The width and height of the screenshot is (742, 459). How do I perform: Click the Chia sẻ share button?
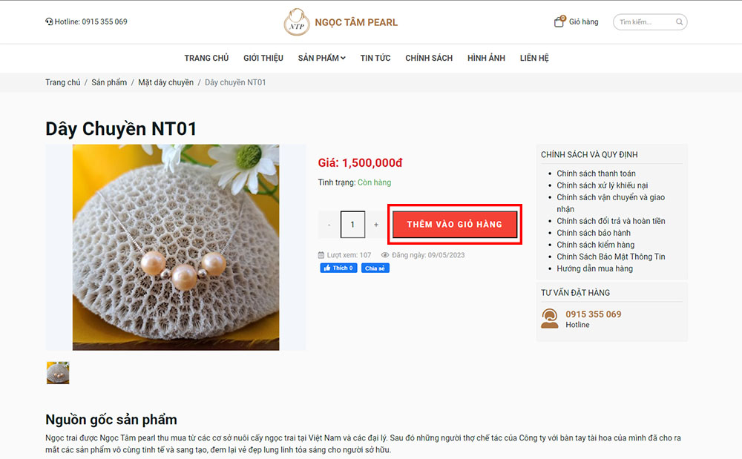tap(375, 268)
